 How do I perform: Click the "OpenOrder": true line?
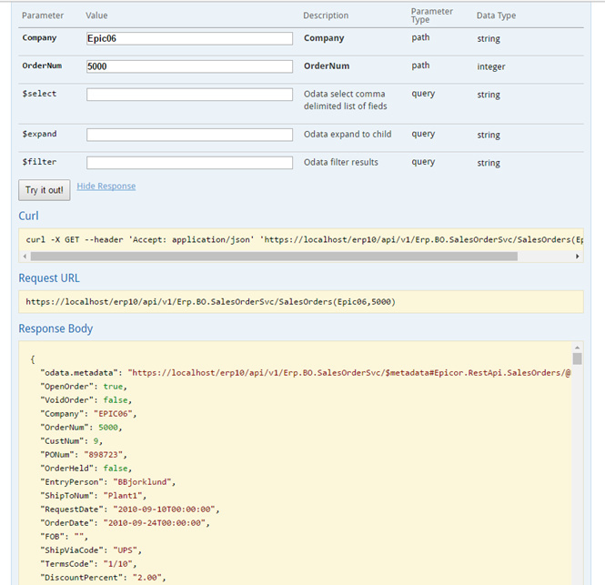(84, 387)
